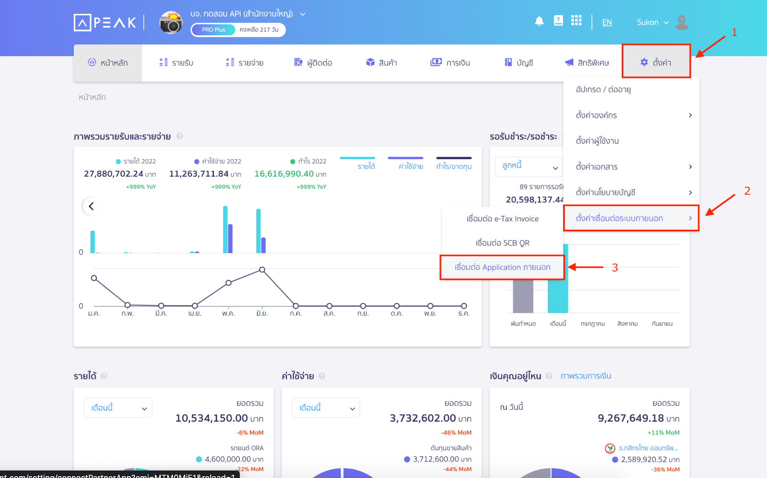Open ผู้ติดต่อ menu
This screenshot has width=767, height=478.
[x=313, y=63]
